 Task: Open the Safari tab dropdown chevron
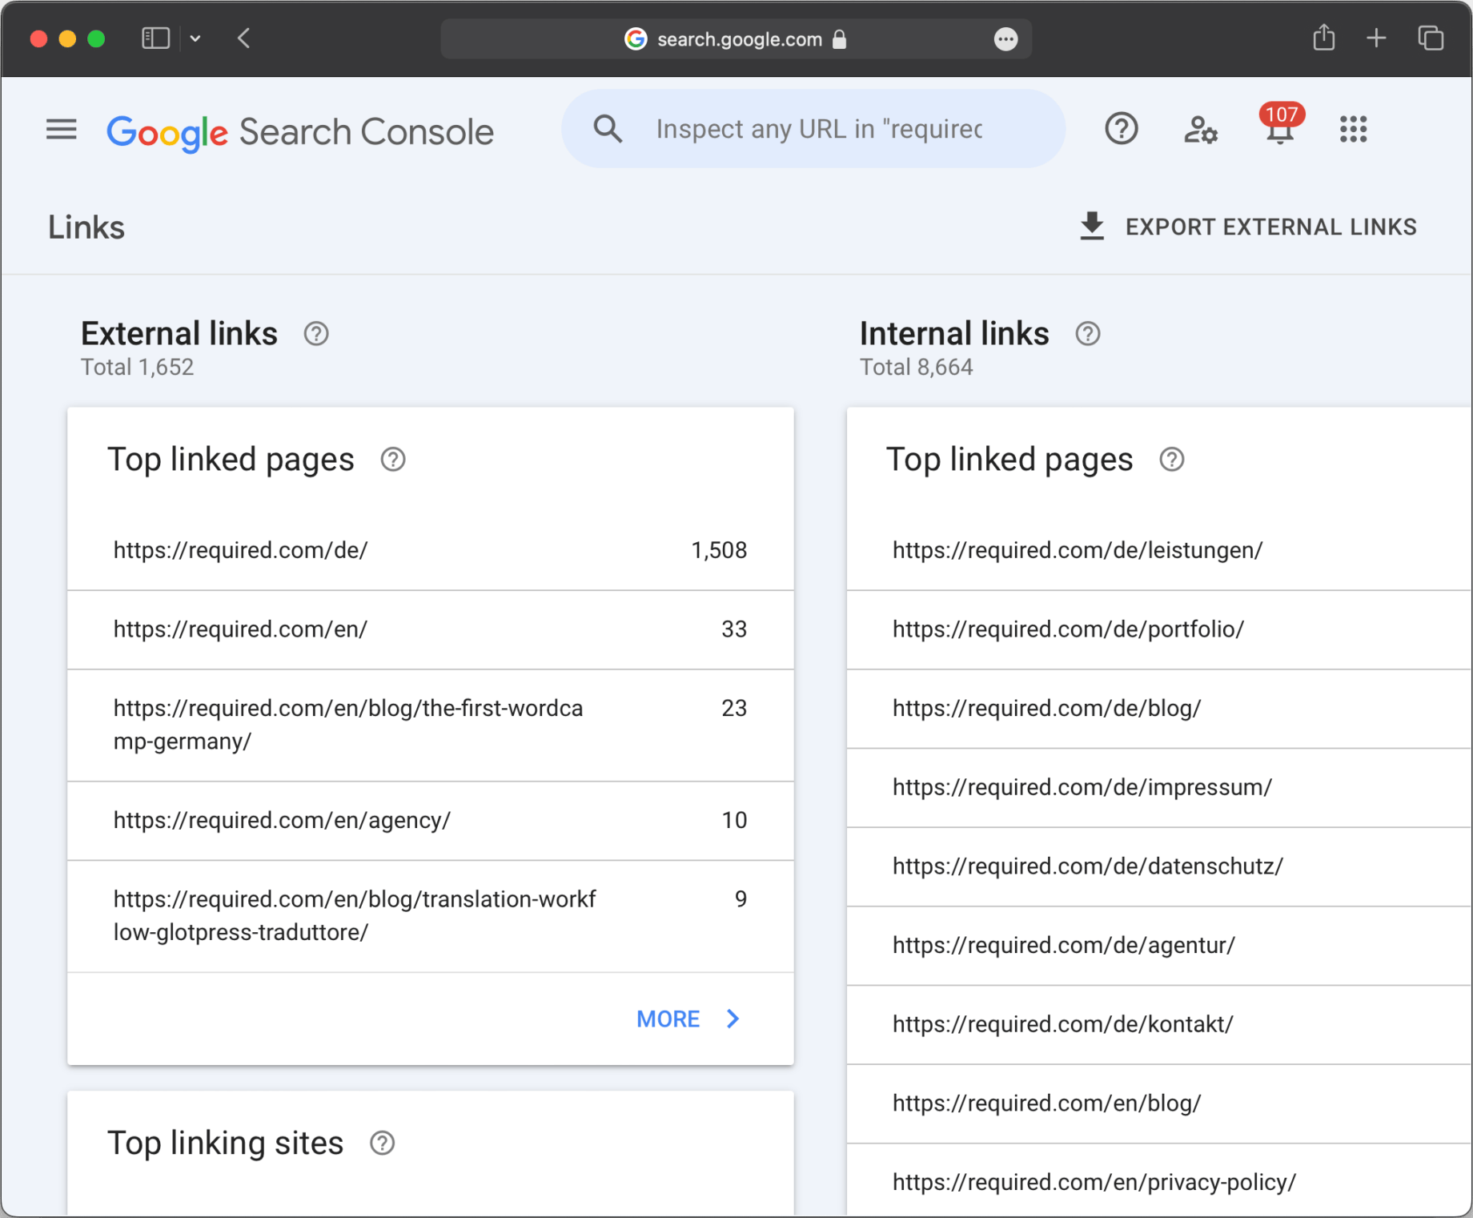click(x=195, y=38)
